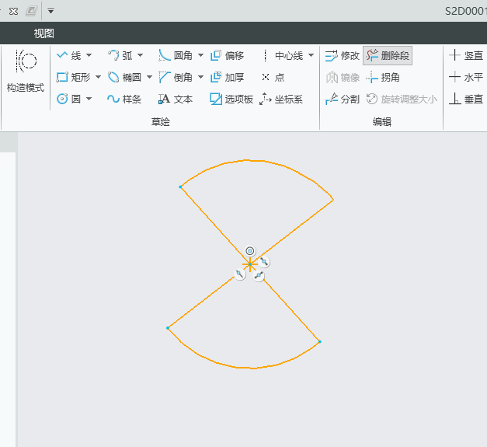
Task: Click the 偏移 offset tool
Action: (227, 56)
